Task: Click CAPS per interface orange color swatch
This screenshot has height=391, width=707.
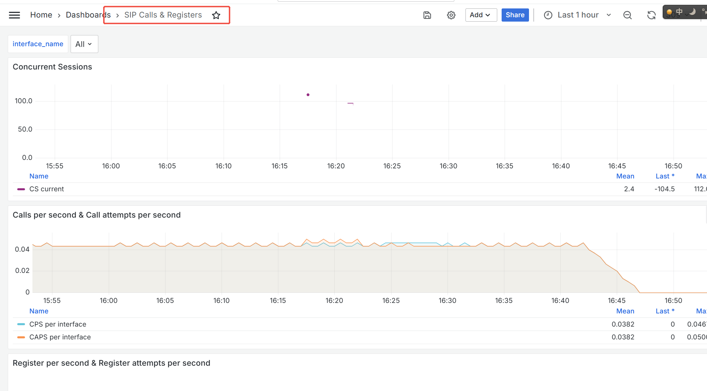Action: pos(21,337)
